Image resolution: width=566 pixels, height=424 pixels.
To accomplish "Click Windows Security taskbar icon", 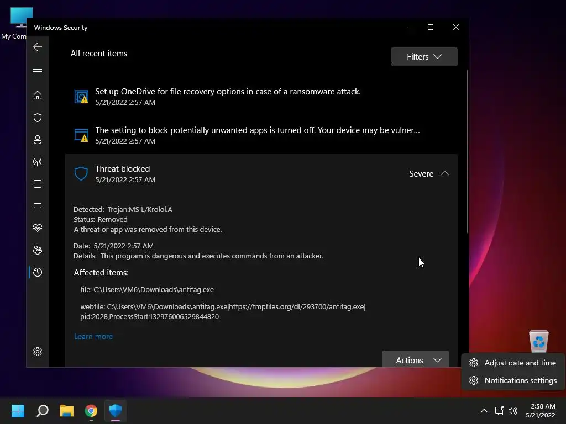I will 116,411.
